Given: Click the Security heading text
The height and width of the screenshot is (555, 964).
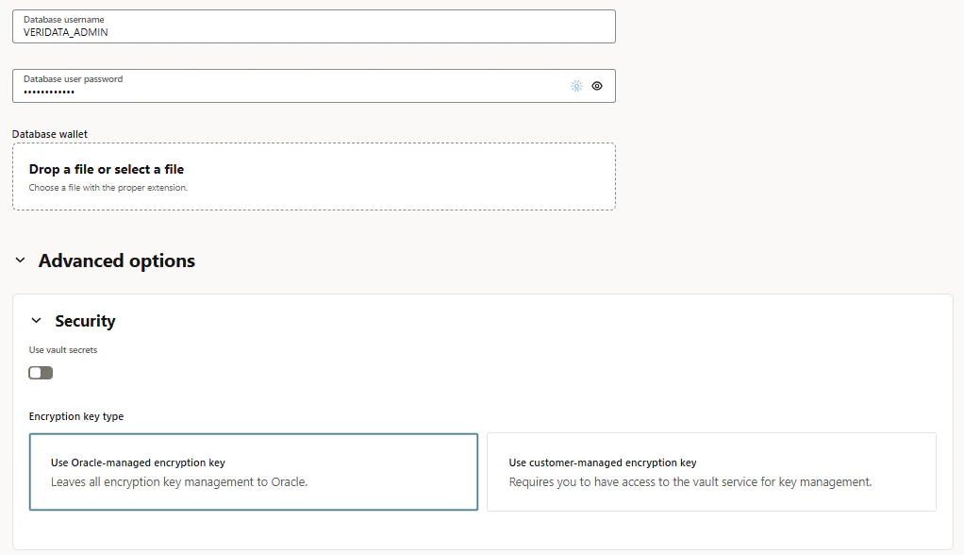Looking at the screenshot, I should click(86, 321).
